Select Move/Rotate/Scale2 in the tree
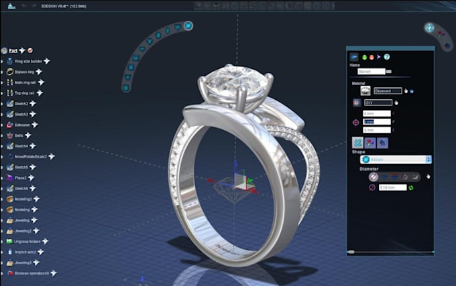The image size is (456, 286). click(x=31, y=157)
